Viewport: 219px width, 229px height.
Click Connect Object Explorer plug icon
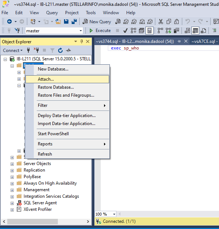click(28, 50)
